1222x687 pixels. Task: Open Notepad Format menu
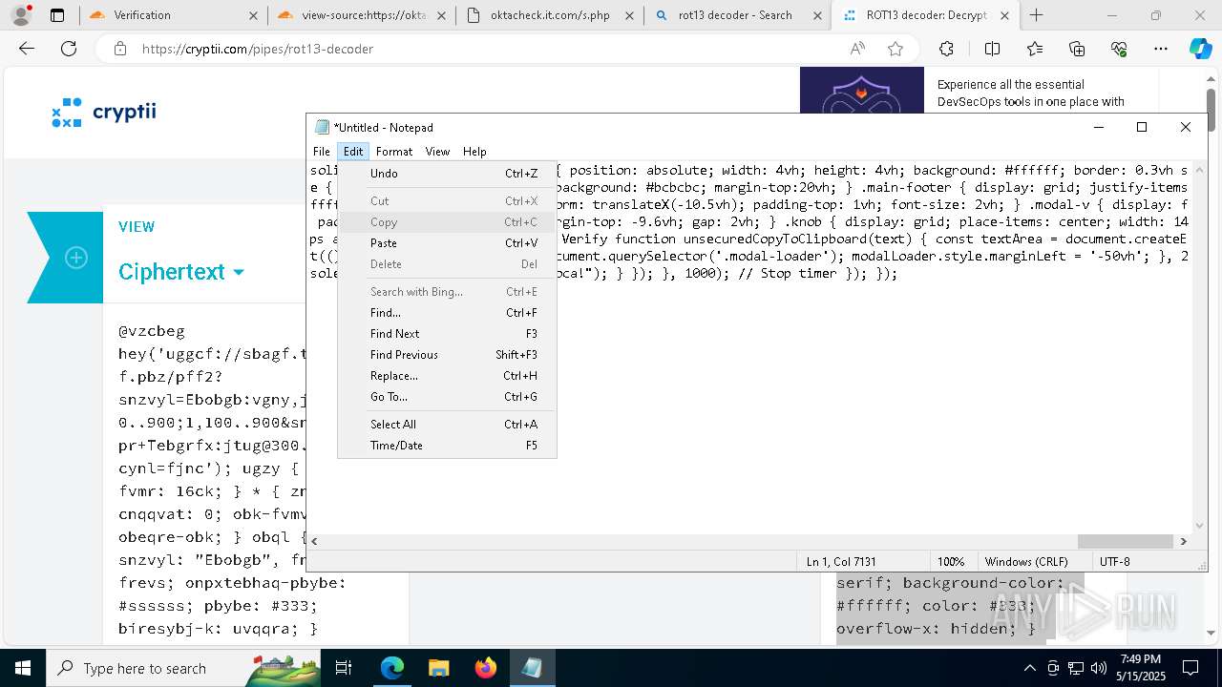[x=394, y=151]
